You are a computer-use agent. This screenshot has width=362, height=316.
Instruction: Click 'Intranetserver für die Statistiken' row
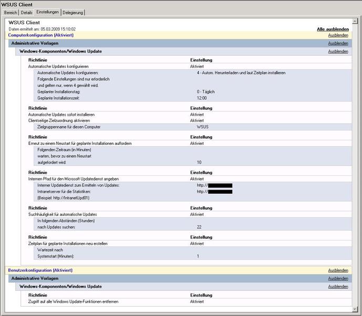pyautogui.click(x=193, y=192)
